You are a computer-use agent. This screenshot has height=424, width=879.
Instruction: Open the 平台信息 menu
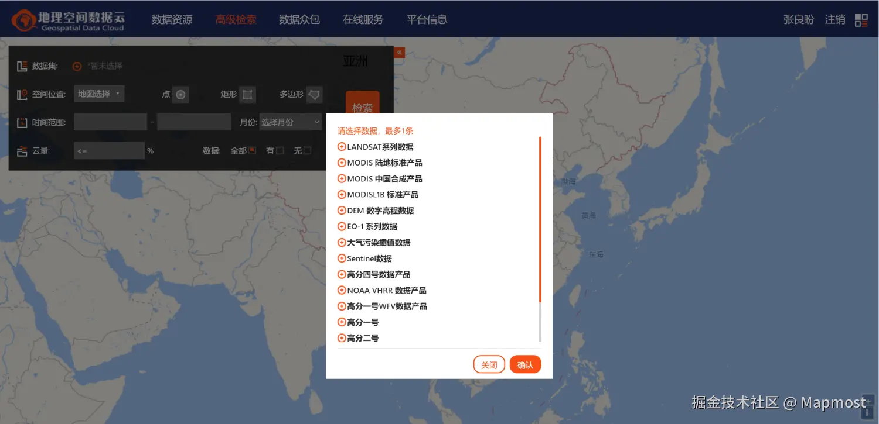point(427,20)
